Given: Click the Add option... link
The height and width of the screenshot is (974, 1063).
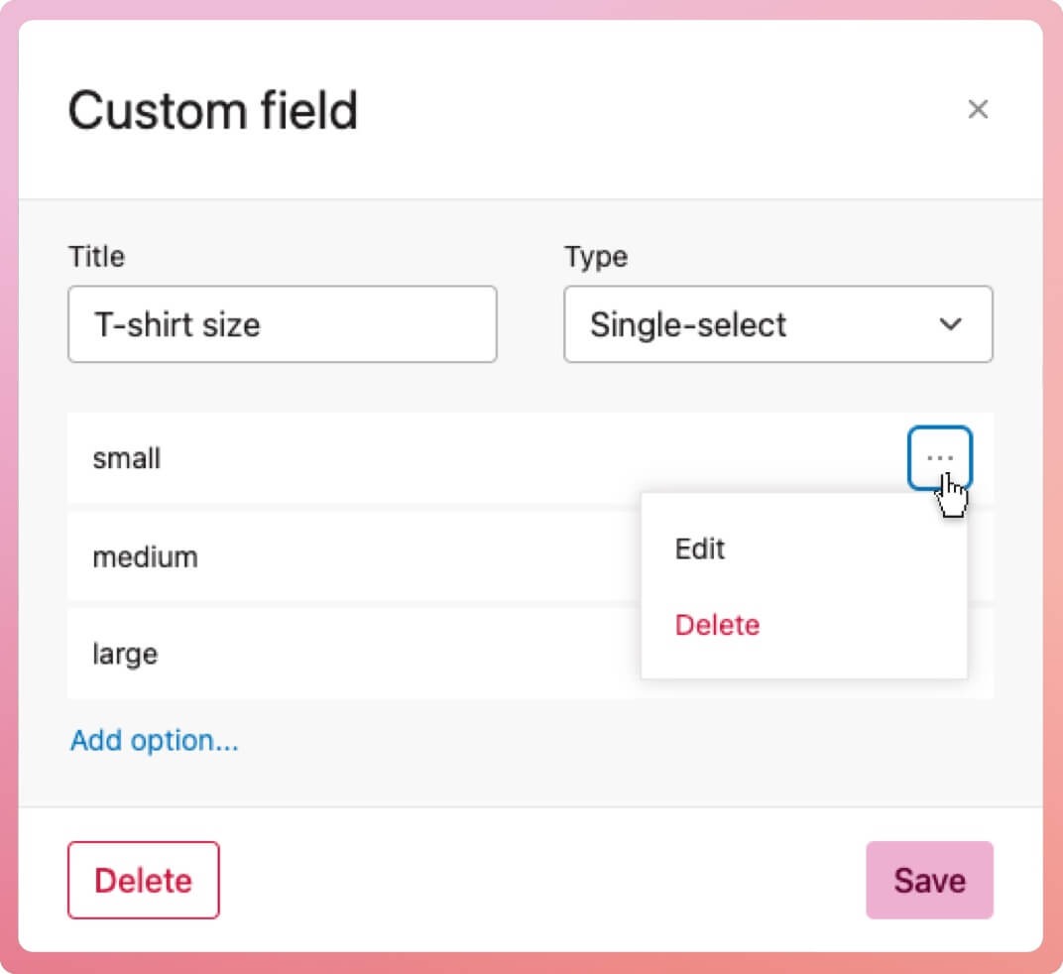Looking at the screenshot, I should 154,741.
